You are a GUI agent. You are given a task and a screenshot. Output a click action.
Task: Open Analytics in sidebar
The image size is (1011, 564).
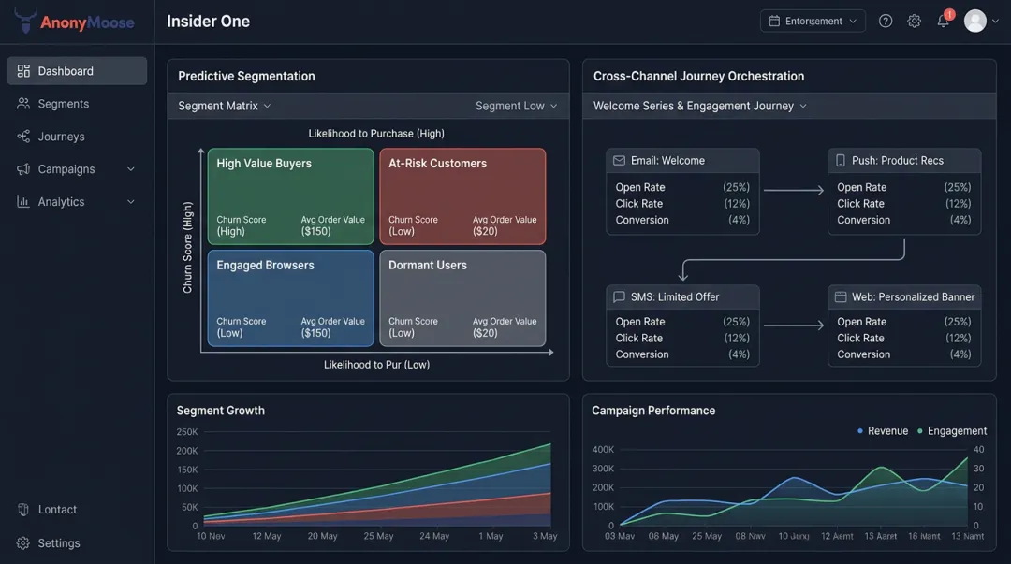point(77,202)
